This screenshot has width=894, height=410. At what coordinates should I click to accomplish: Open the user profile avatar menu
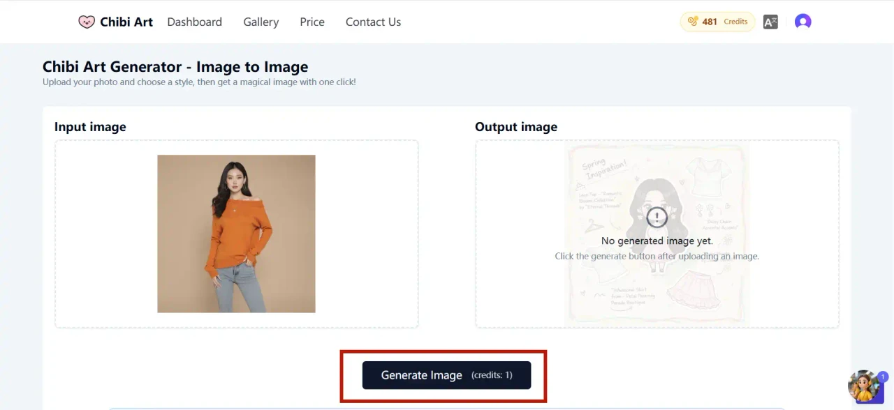(803, 22)
